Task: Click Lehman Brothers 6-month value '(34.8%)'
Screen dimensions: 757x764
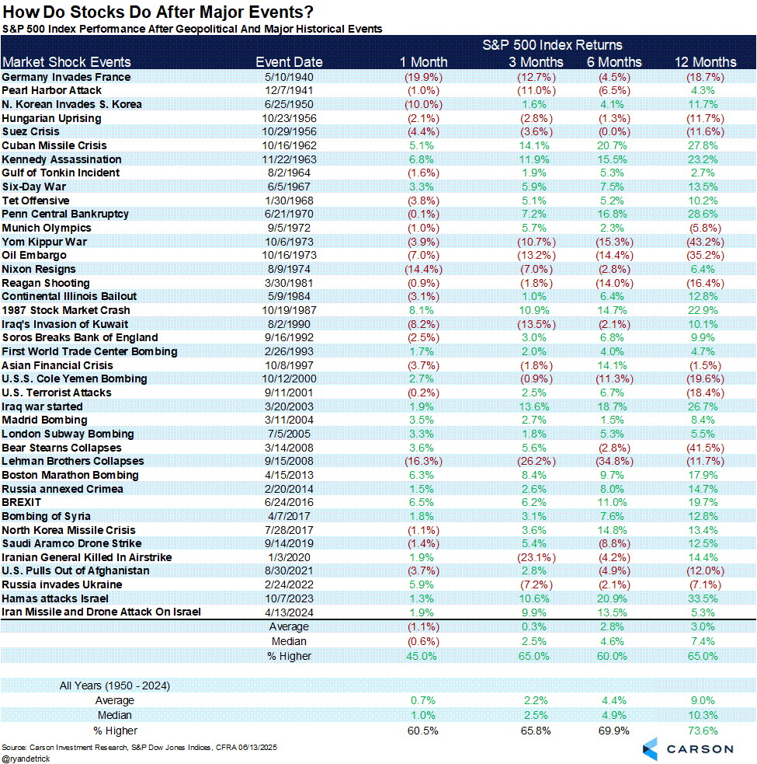Action: pos(614,461)
